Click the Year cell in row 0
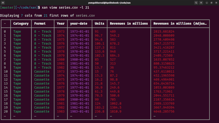Viewport: 219px width, 123px height. (x=60, y=32)
